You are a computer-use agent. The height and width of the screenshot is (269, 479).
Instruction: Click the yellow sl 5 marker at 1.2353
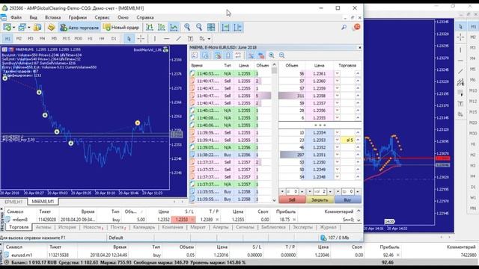click(348, 140)
